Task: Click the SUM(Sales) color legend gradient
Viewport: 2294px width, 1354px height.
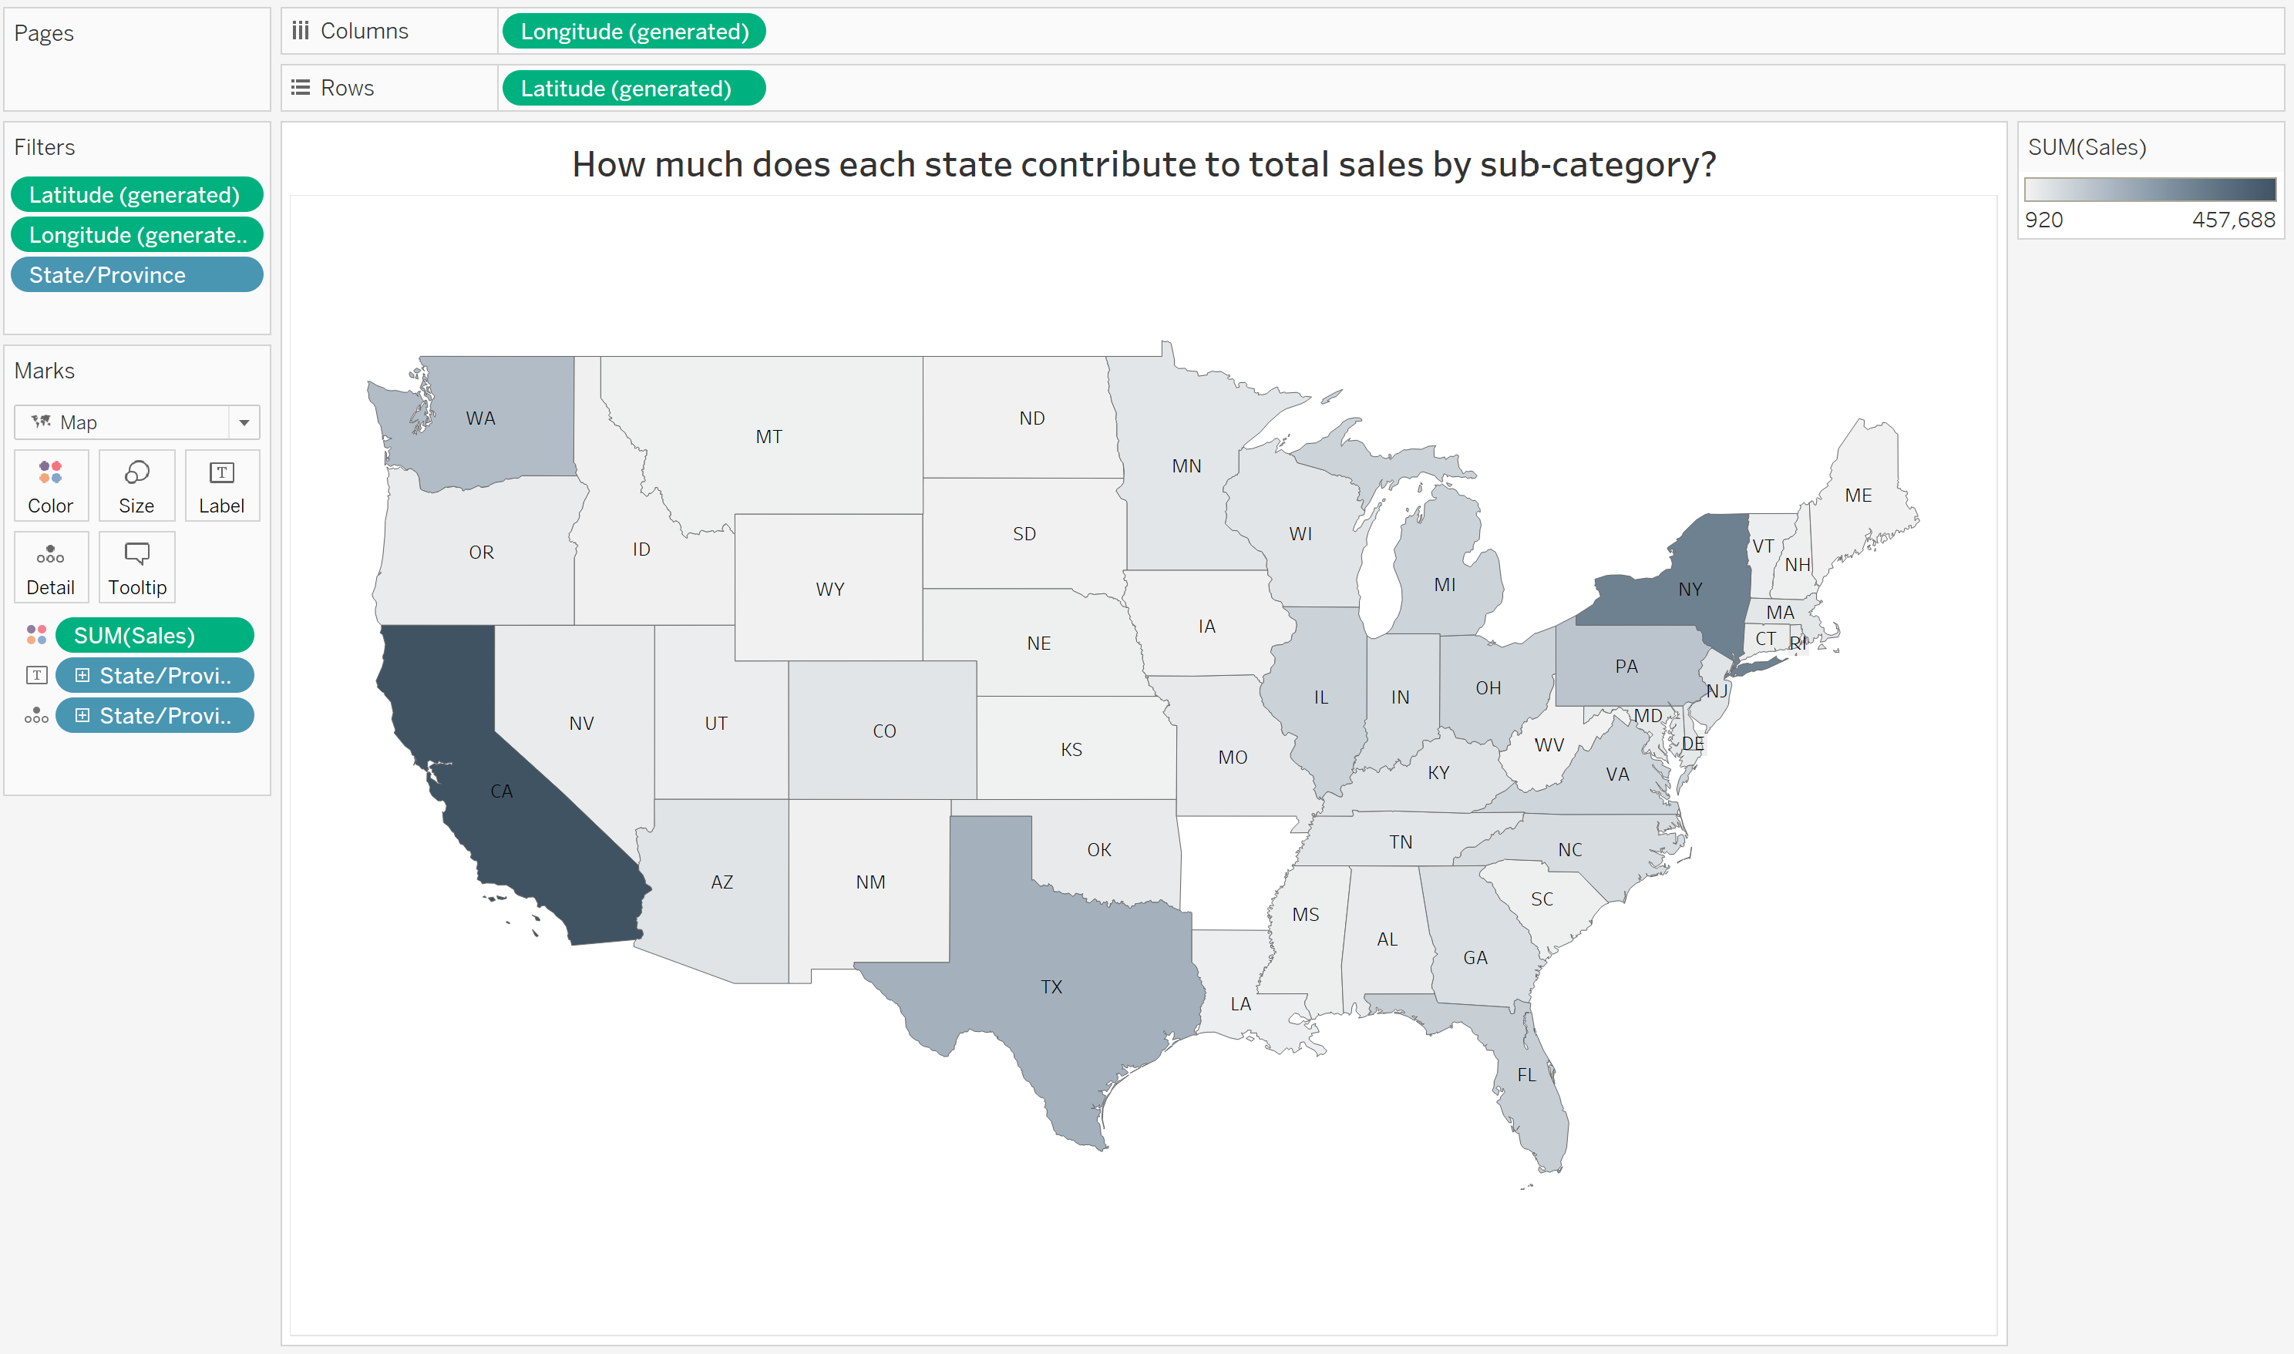Action: pos(2150,190)
